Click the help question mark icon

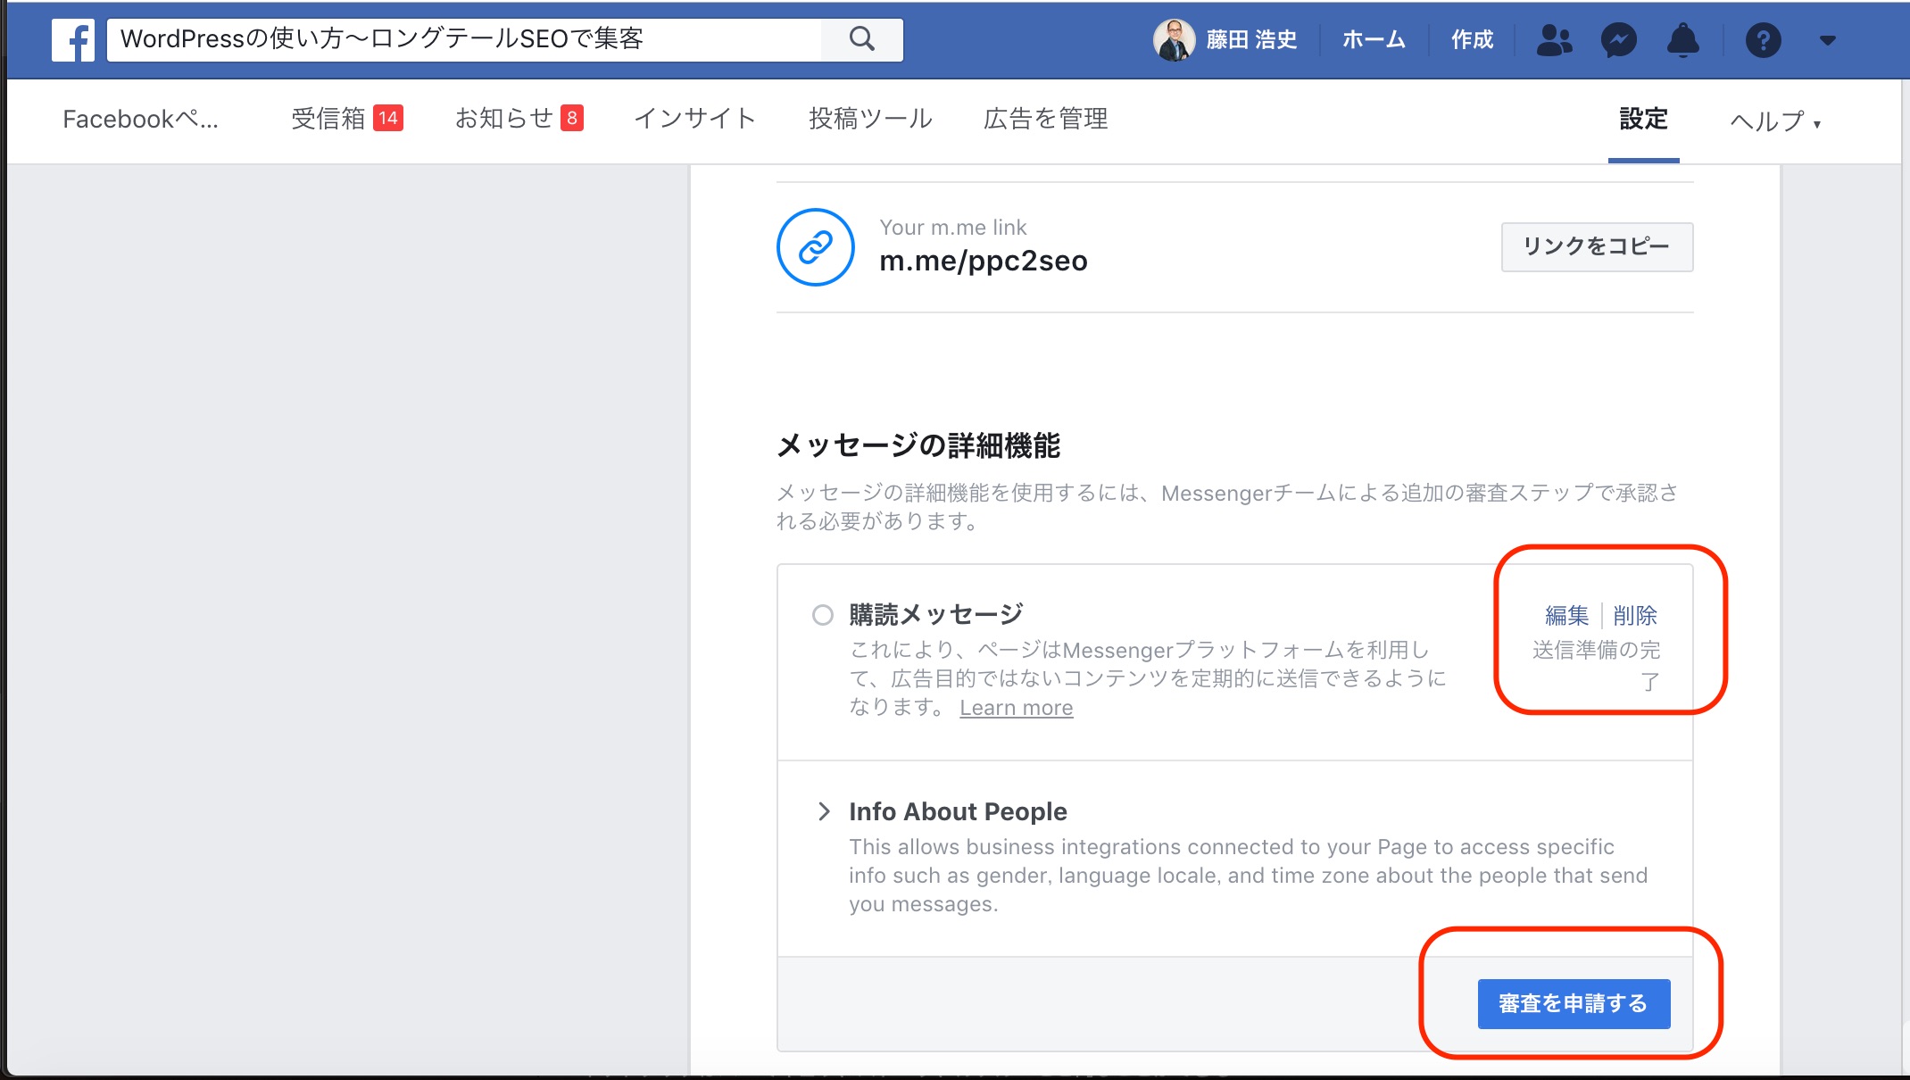[1763, 40]
